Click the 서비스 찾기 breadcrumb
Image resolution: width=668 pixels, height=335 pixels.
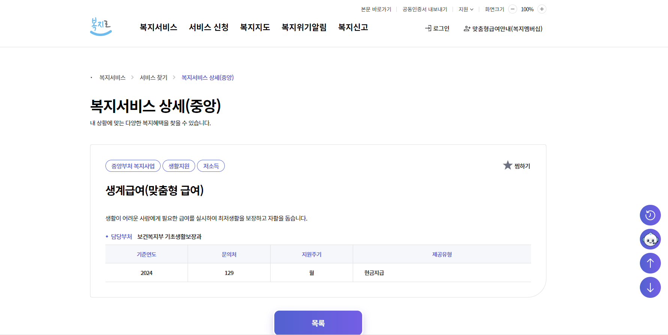153,78
